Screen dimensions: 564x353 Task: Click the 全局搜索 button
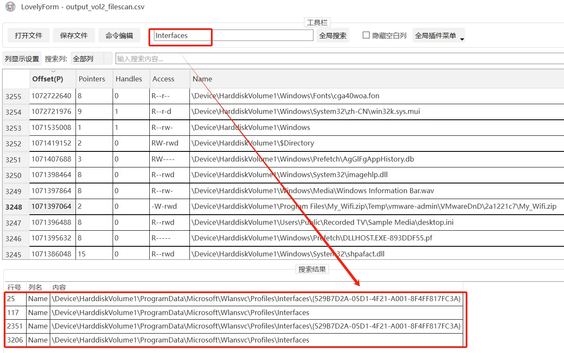pyautogui.click(x=333, y=35)
